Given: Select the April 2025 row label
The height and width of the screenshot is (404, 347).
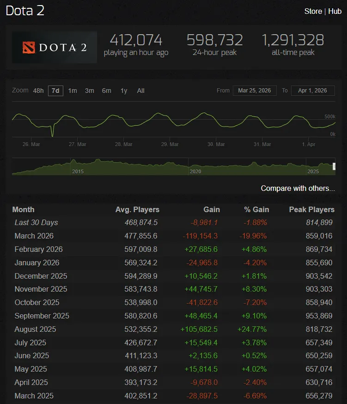Looking at the screenshot, I should (x=31, y=382).
